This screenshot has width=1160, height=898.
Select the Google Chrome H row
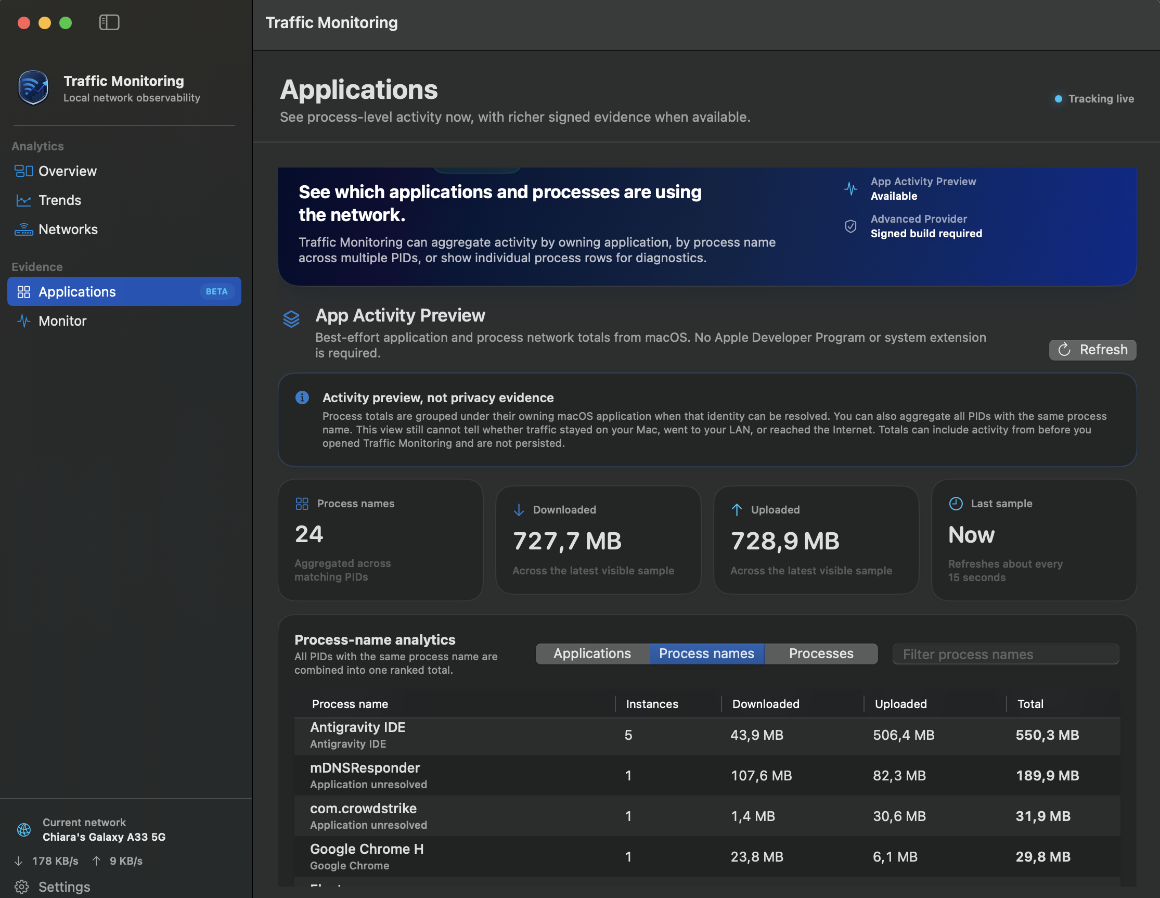click(x=707, y=856)
